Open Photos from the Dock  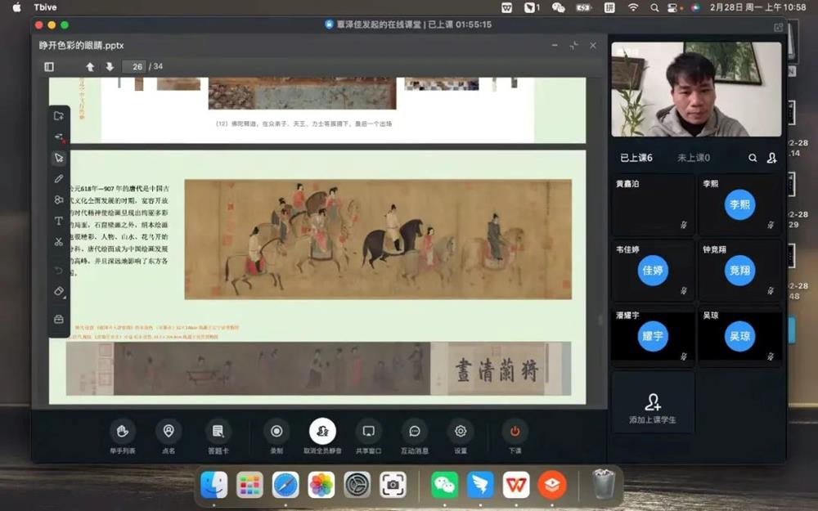tap(321, 485)
